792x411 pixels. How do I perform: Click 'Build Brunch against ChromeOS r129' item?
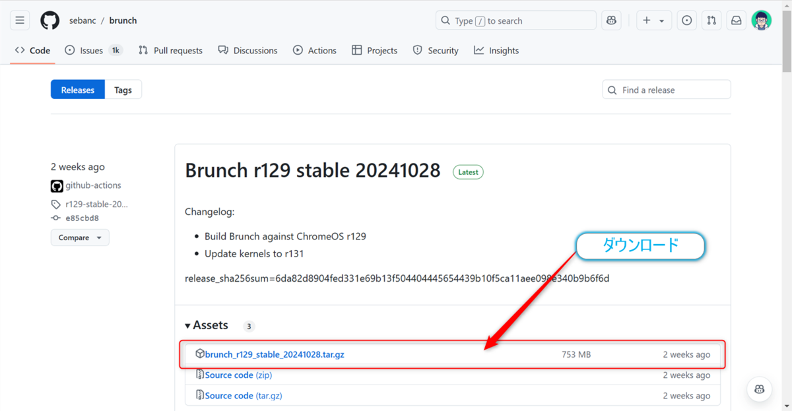click(285, 236)
